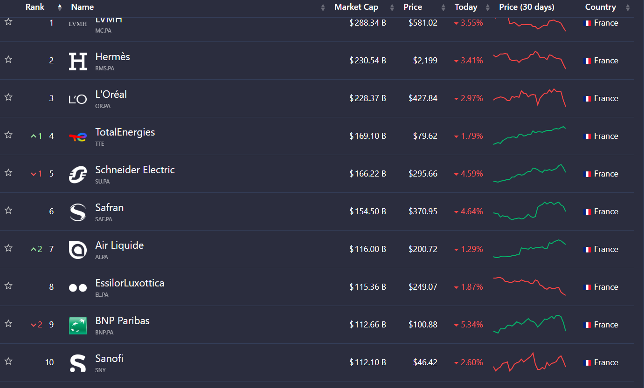Click the $2,199 Hermès price
The height and width of the screenshot is (388, 644).
[x=425, y=61]
